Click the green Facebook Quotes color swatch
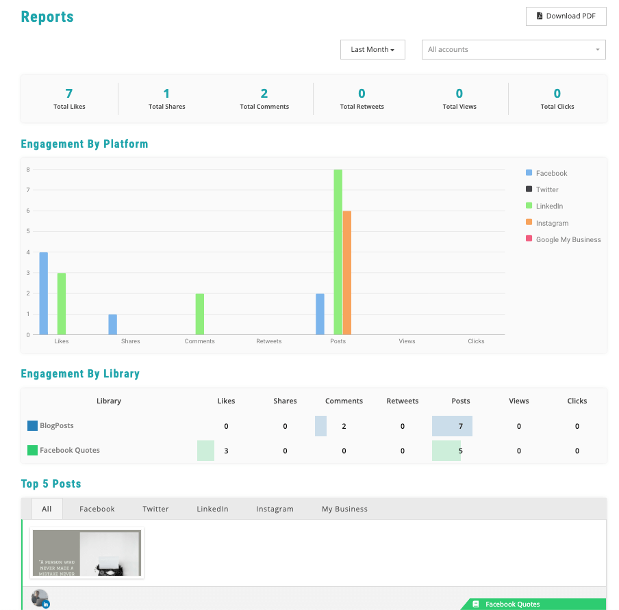The image size is (619, 610). pos(32,451)
